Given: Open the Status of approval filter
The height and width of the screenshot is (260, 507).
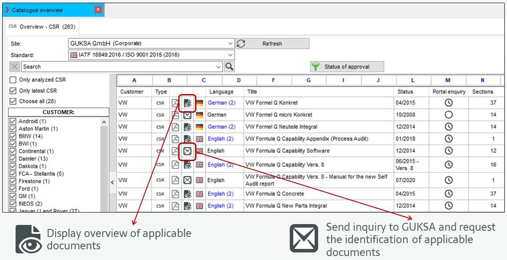Looking at the screenshot, I should 347,67.
